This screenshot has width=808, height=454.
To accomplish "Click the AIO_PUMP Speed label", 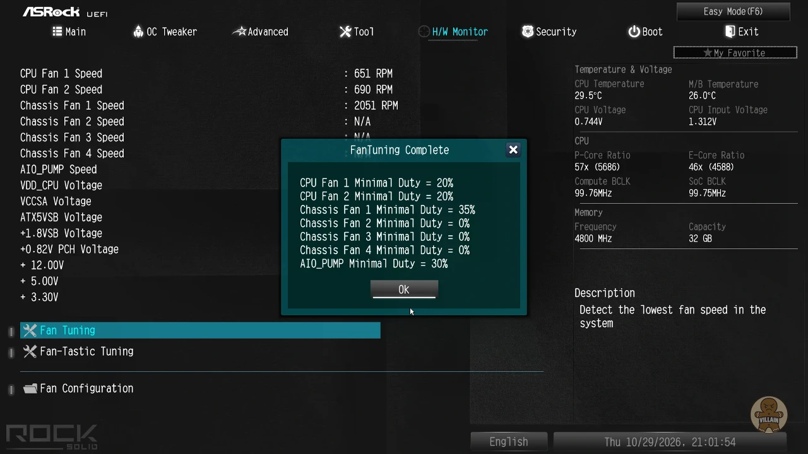I will (59, 170).
